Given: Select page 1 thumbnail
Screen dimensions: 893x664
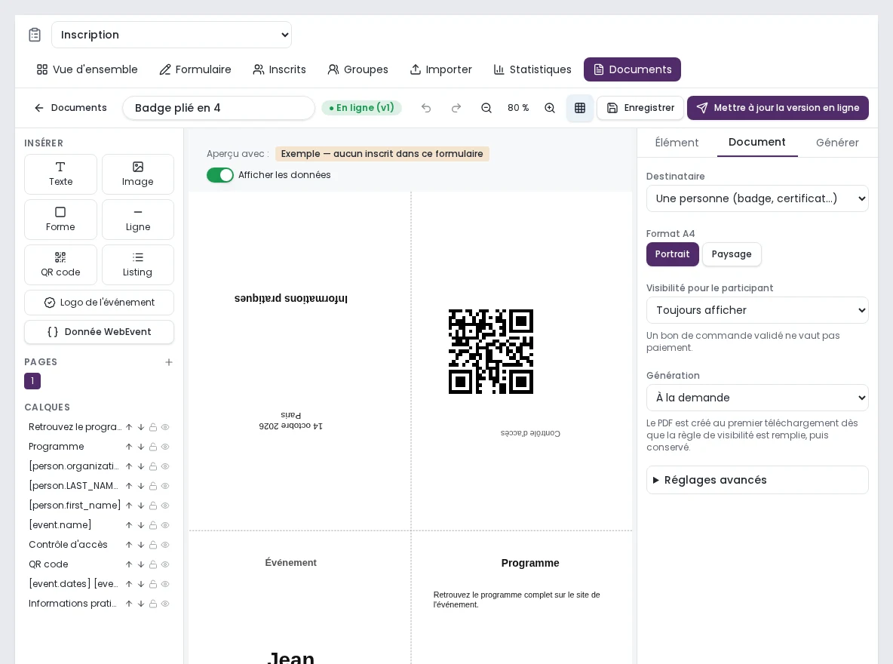Looking at the screenshot, I should 32,381.
